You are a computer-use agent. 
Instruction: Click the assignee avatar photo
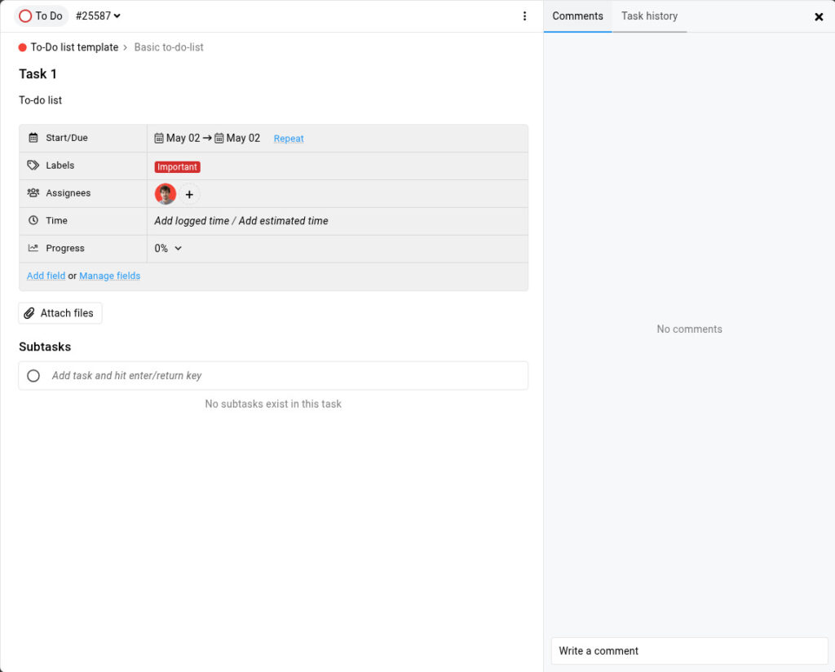(165, 194)
